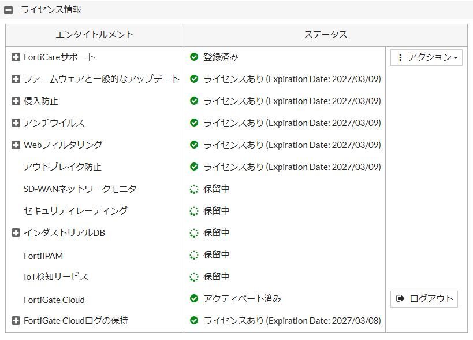Screen dimensions: 473x340
Task: Click the エンタイトルメント column header
Action: [x=95, y=35]
